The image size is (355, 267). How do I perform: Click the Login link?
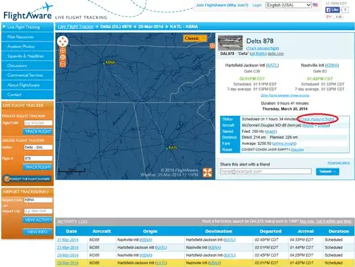tap(257, 5)
